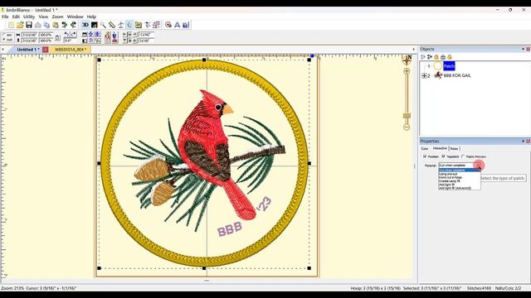Click the circular icon before the A letter tool

[168, 25]
